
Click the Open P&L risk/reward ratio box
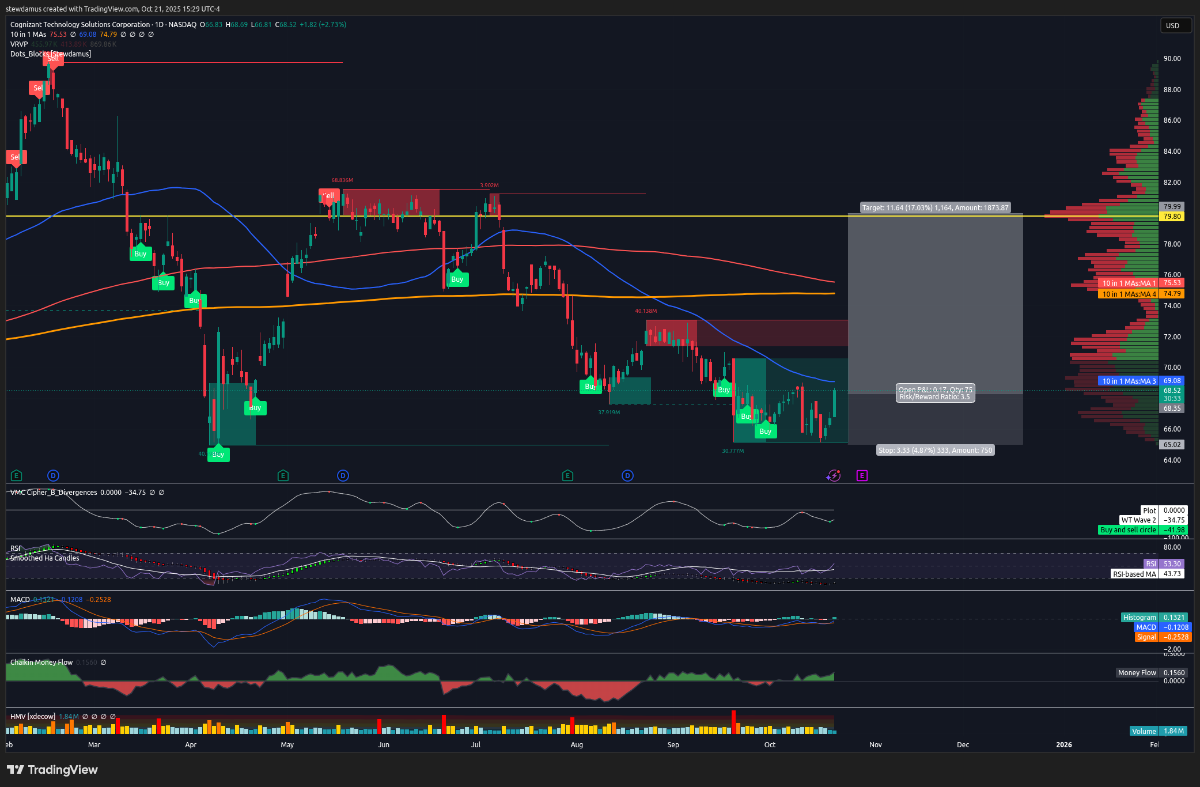coord(935,393)
